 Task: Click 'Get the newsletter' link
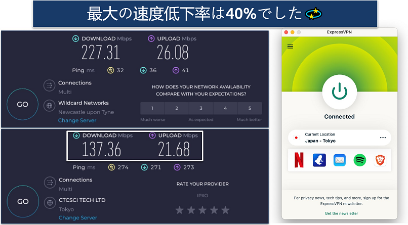(x=341, y=213)
